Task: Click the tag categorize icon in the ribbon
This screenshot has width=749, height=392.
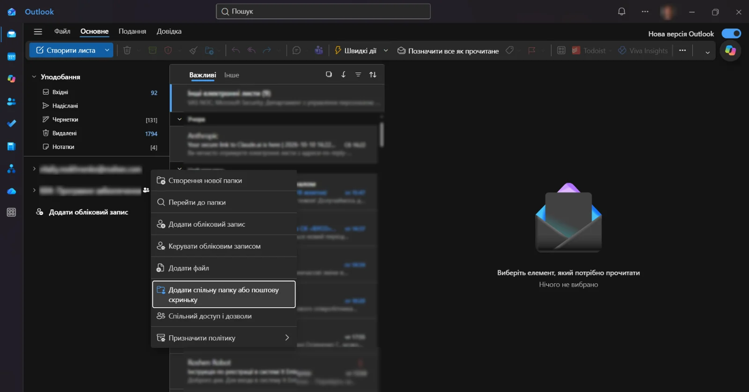Action: coord(509,51)
